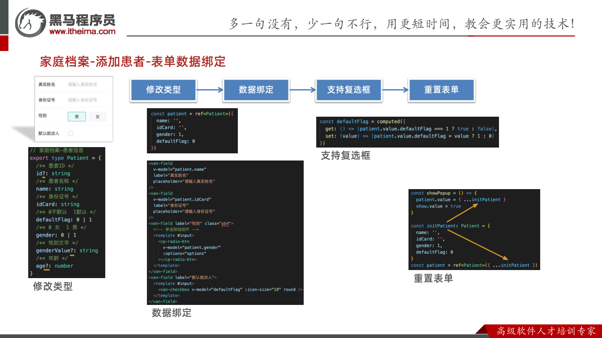Click the gray caption 重置表单

[x=433, y=278]
